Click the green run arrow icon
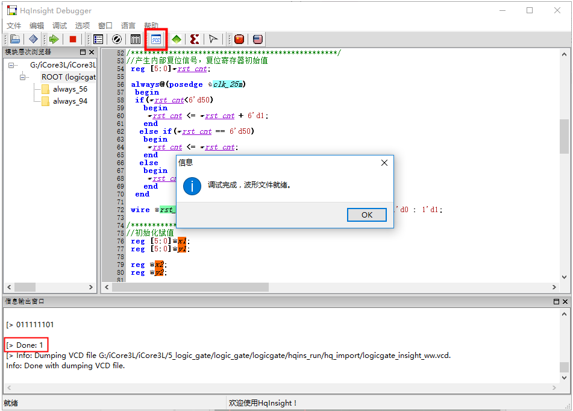Viewport: 573px width, 411px height. tap(54, 39)
